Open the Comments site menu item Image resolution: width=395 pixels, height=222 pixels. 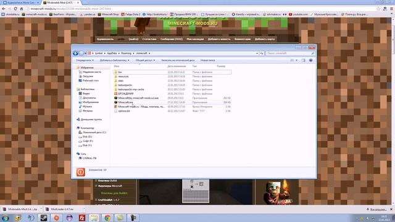(243, 39)
